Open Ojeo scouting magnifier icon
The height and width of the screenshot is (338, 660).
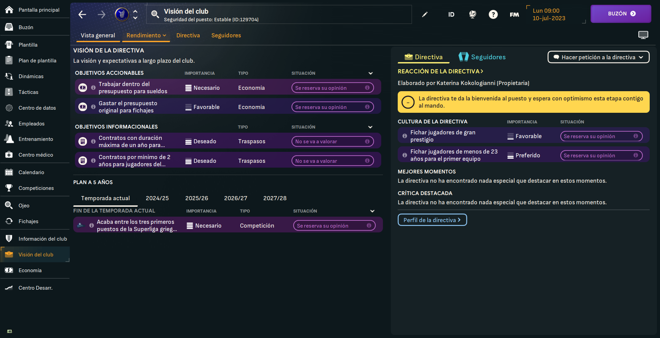pos(9,205)
